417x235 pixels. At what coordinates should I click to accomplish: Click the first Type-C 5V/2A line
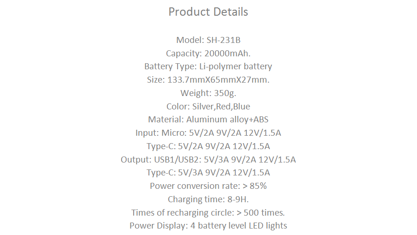tap(208, 146)
